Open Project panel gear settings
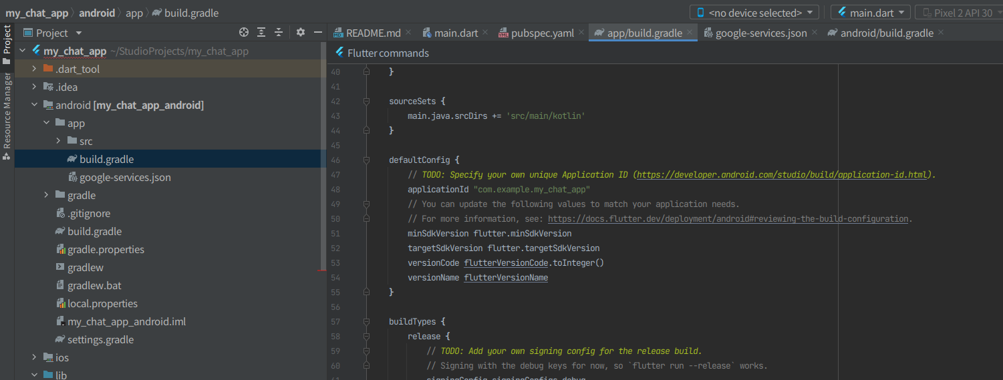 pyautogui.click(x=301, y=32)
